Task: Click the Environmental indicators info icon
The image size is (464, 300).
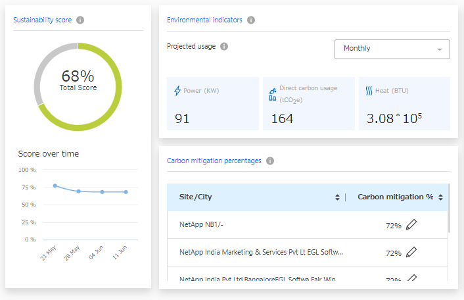Action: click(x=251, y=20)
